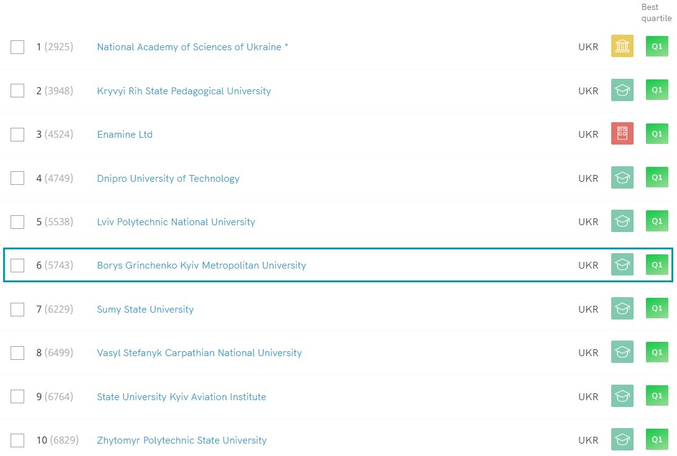Click the university icon for Sumy State University

[x=622, y=309]
